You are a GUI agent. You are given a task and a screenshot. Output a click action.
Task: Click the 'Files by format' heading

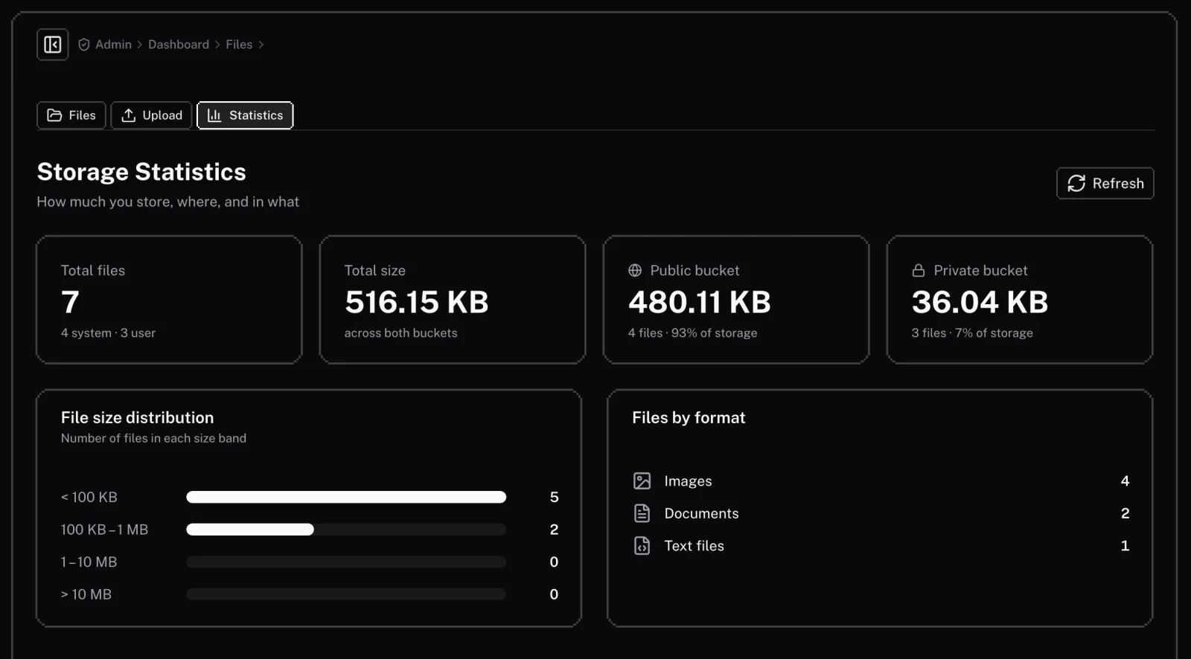coord(689,418)
